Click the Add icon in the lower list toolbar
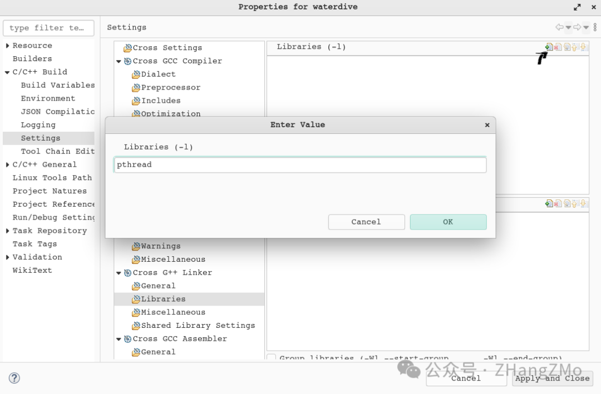The width and height of the screenshot is (601, 394). tap(549, 203)
